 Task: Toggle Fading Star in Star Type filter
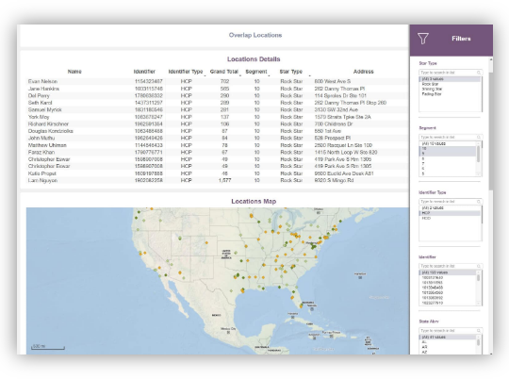pos(432,94)
